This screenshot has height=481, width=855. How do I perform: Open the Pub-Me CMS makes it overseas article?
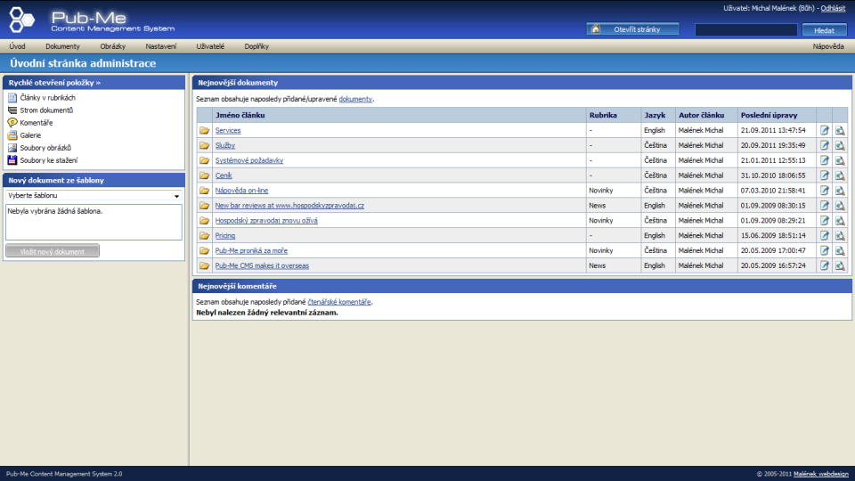point(262,265)
